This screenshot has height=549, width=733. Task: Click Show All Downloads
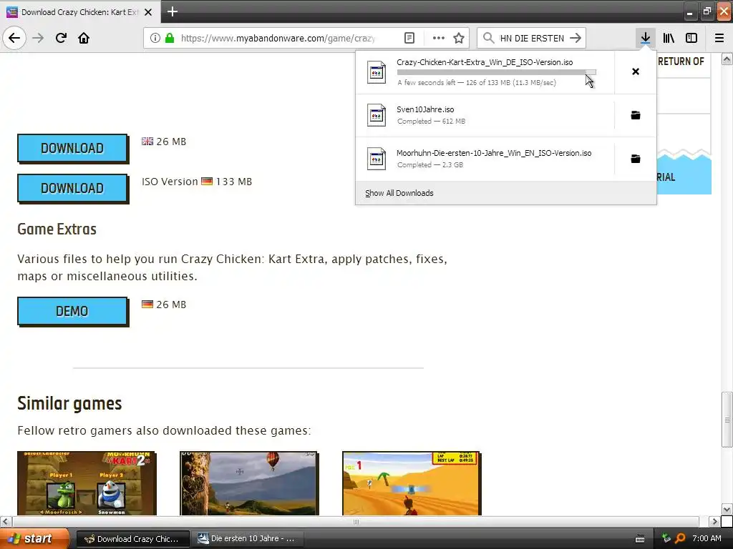pos(399,193)
